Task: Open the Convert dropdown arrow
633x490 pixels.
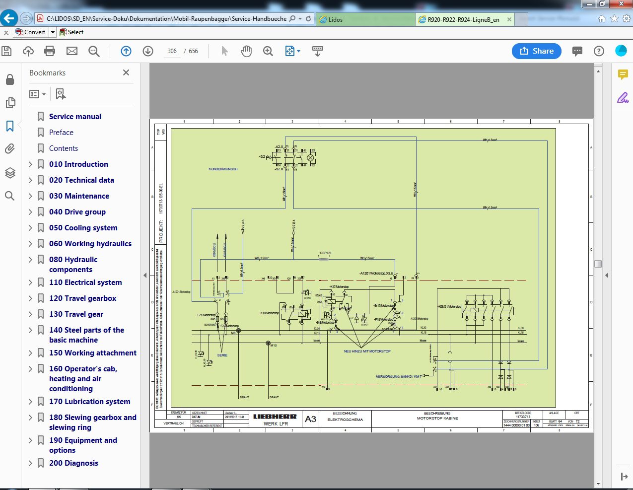Action: (x=53, y=32)
